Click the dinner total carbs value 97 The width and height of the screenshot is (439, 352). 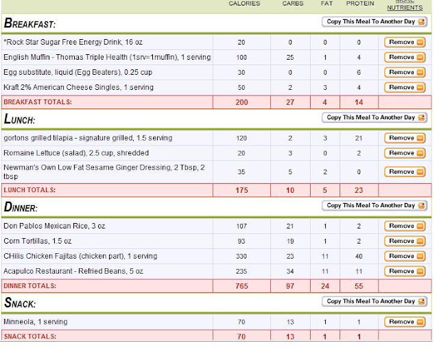(x=290, y=286)
